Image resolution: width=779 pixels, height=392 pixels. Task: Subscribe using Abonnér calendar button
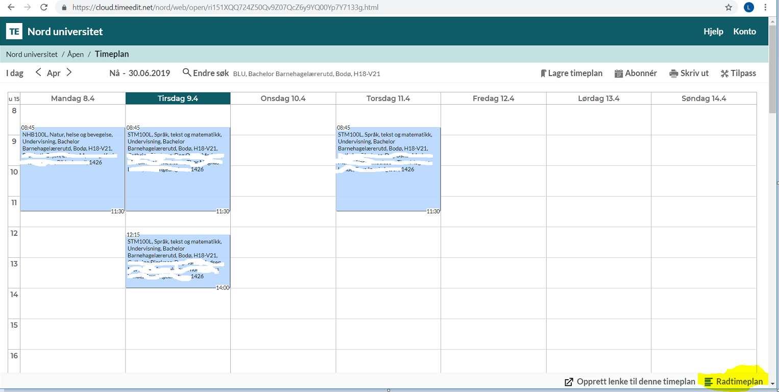[x=636, y=73]
